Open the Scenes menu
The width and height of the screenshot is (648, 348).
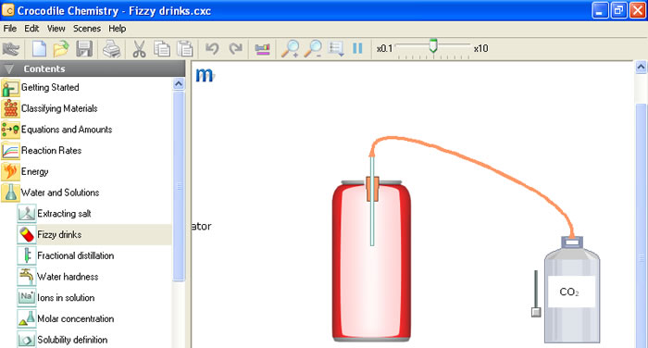coord(87,29)
